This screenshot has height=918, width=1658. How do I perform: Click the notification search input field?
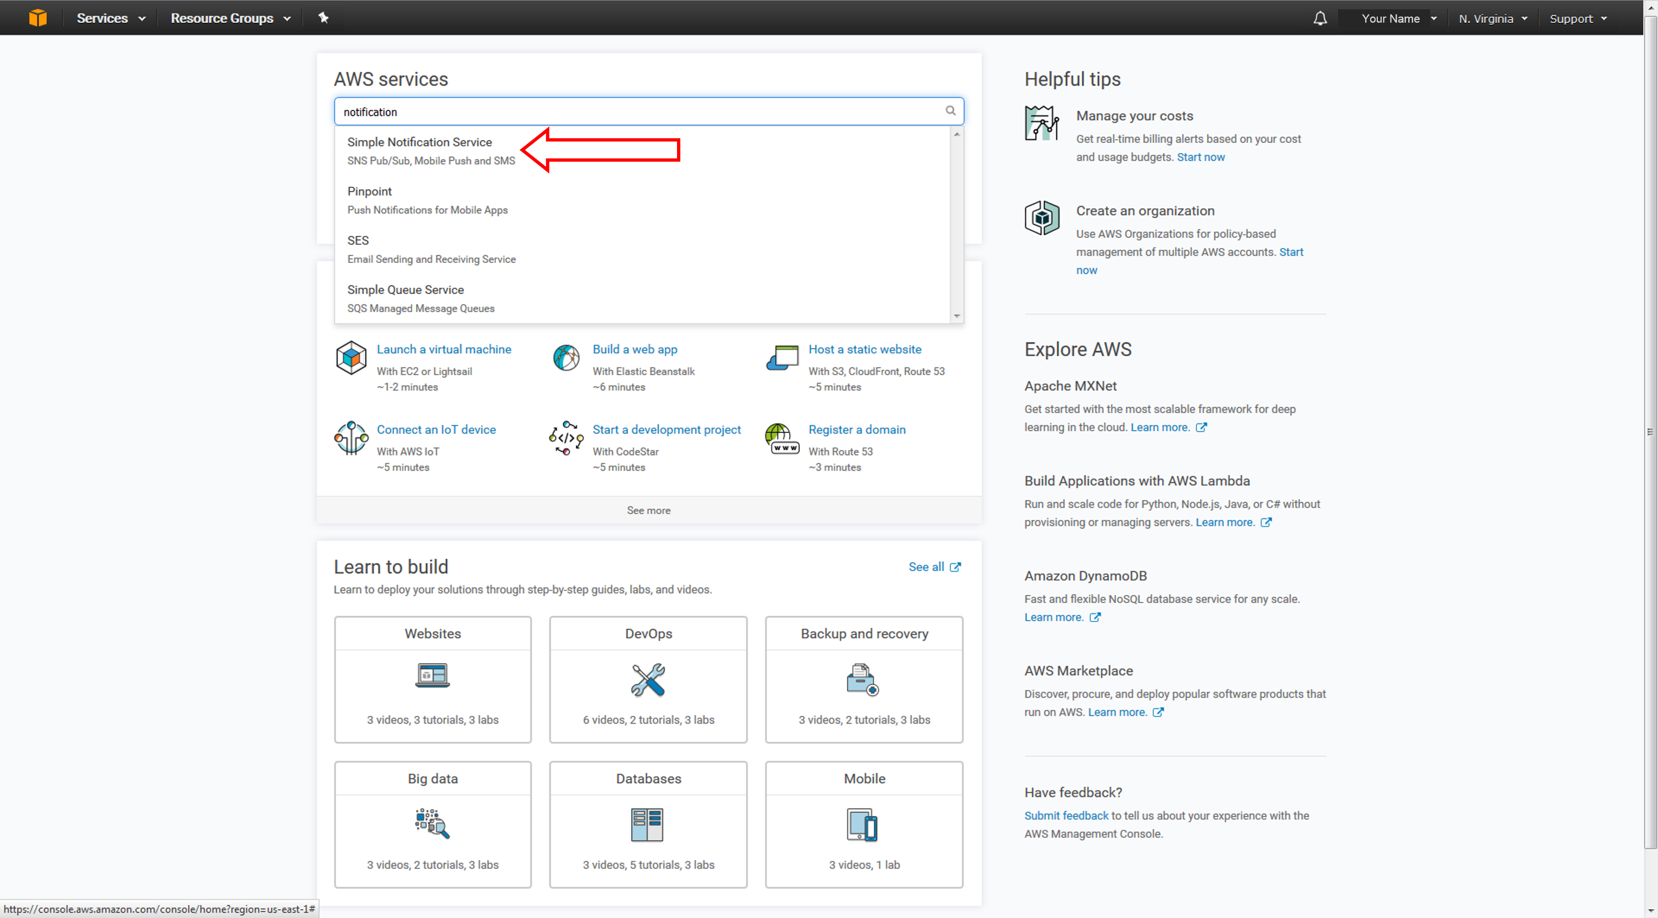(x=649, y=111)
